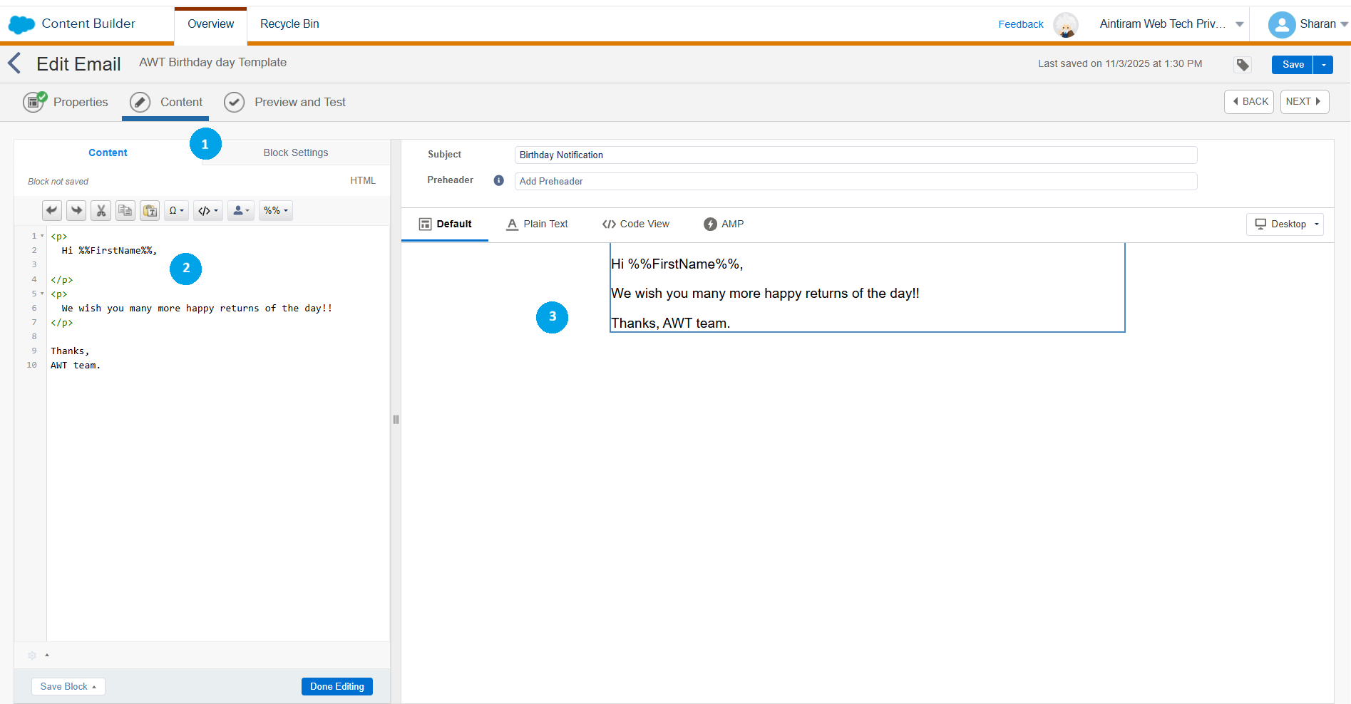Click the Subject input field
Screen dimensions: 1351x704
pyautogui.click(x=855, y=155)
